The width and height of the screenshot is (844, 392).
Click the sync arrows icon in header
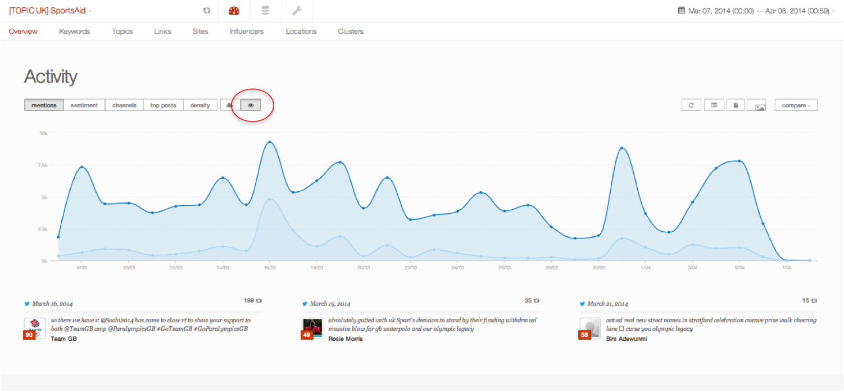coord(207,11)
